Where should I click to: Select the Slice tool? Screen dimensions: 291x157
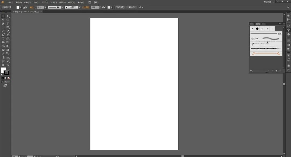[8, 61]
